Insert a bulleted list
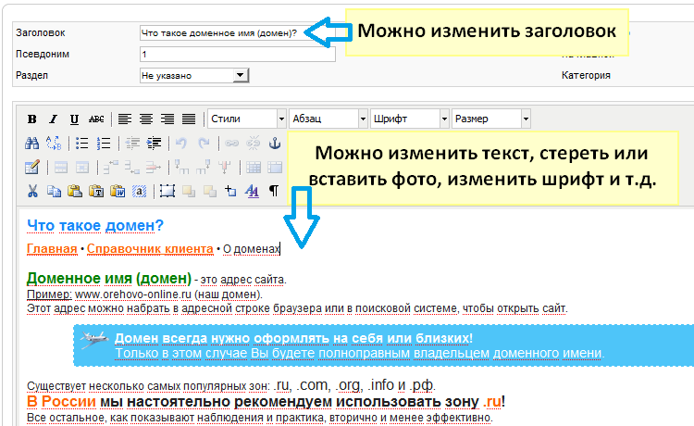 pos(81,143)
